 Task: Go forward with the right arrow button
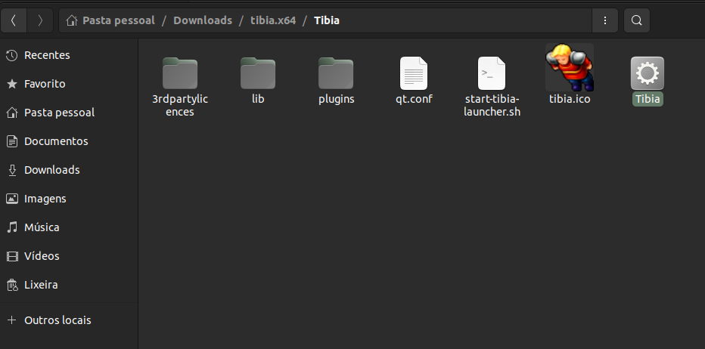[x=40, y=20]
